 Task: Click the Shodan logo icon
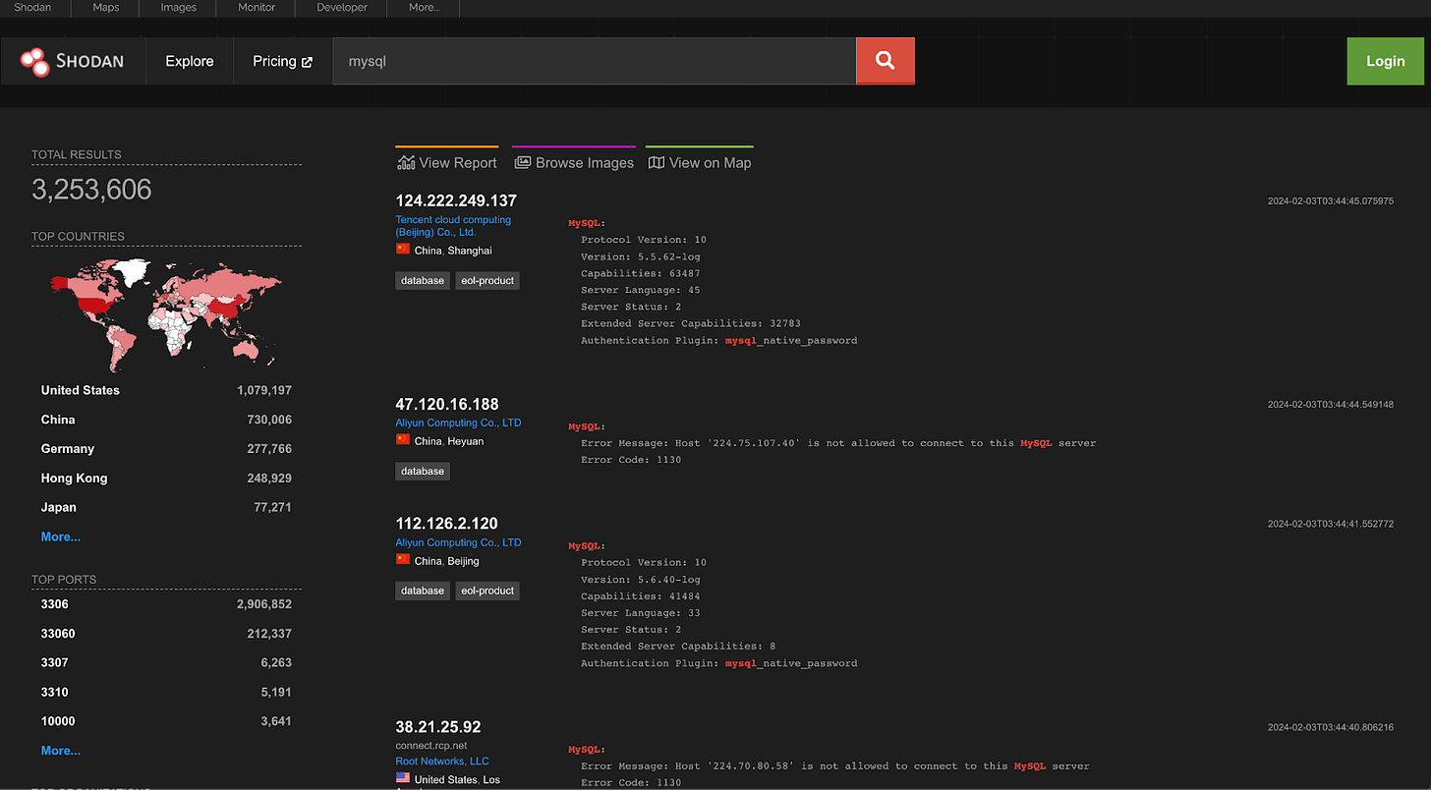(34, 61)
